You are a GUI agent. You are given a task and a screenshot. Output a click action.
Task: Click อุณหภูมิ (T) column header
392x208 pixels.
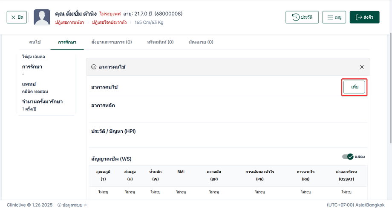[x=103, y=176]
